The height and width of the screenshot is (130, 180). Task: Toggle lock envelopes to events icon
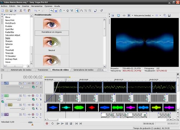coord(68,10)
